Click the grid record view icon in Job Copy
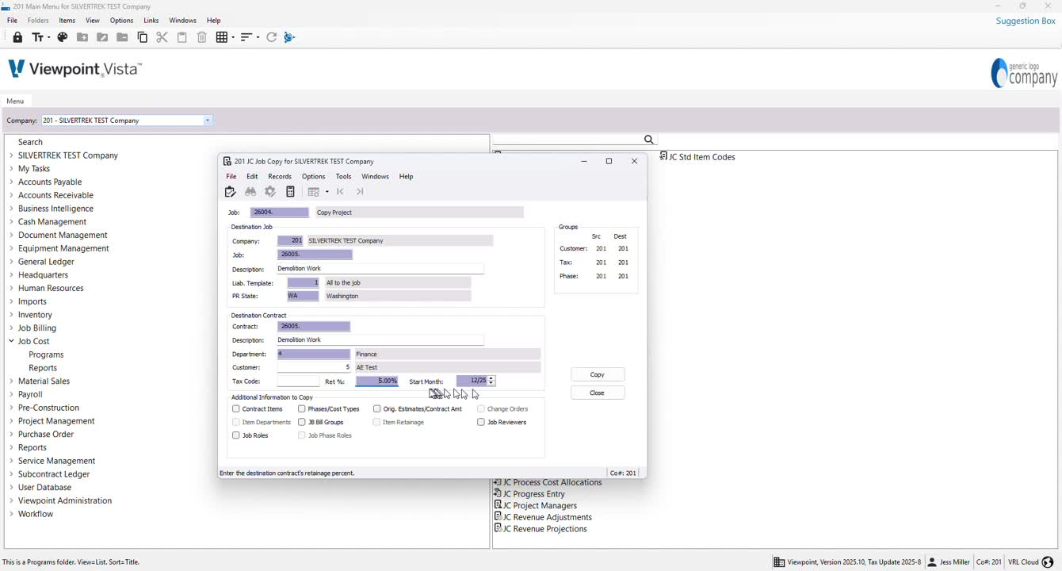 click(314, 191)
